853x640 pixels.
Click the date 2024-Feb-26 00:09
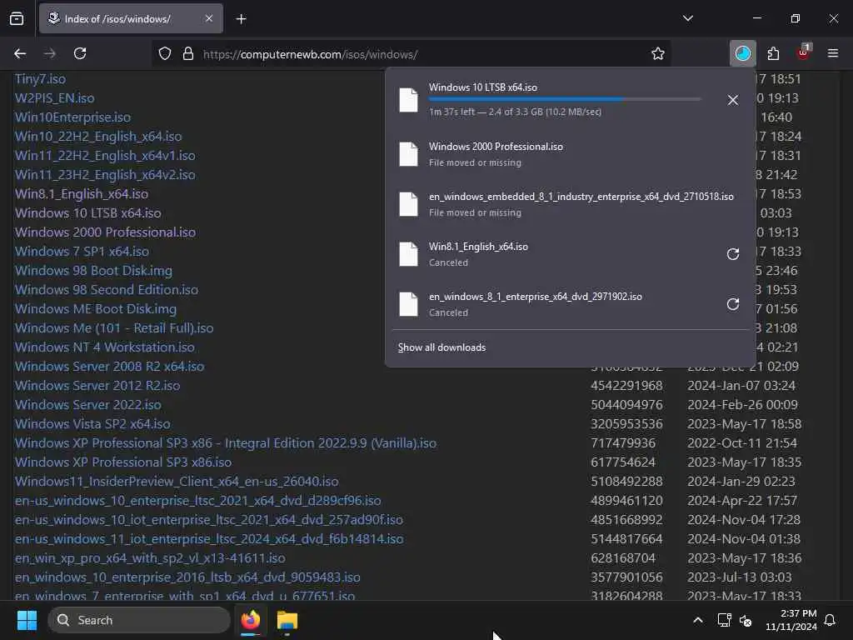coord(742,404)
